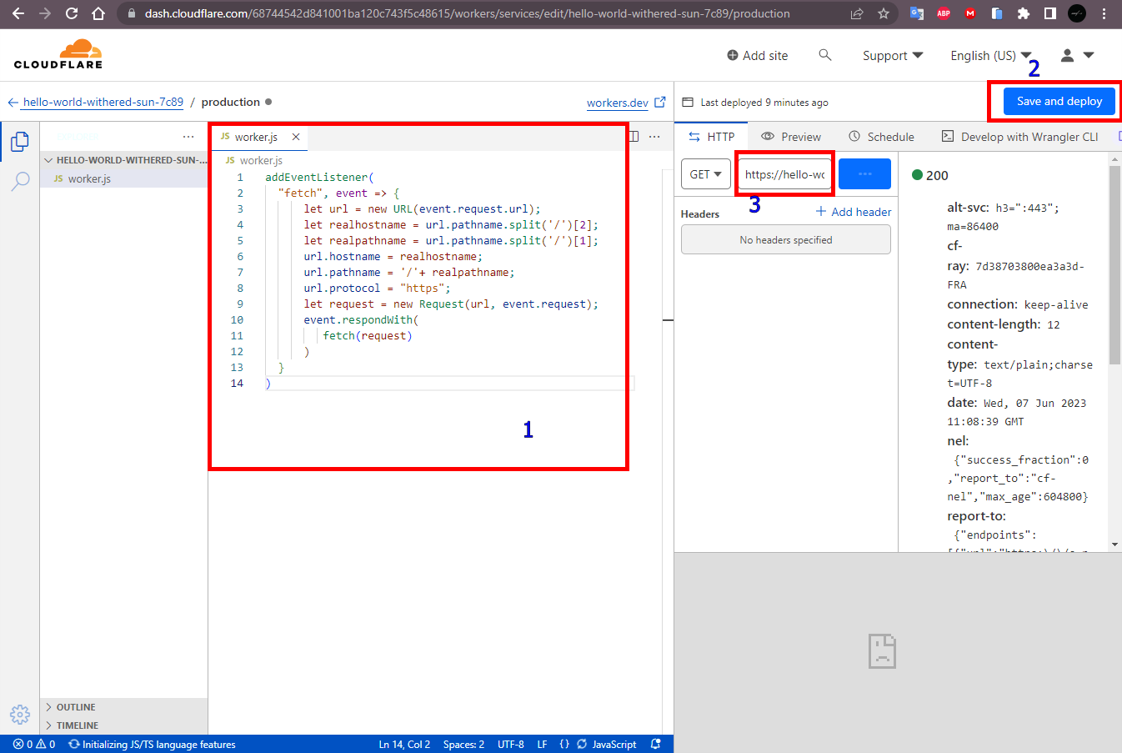Switch to the HTTP tab

[x=712, y=137]
